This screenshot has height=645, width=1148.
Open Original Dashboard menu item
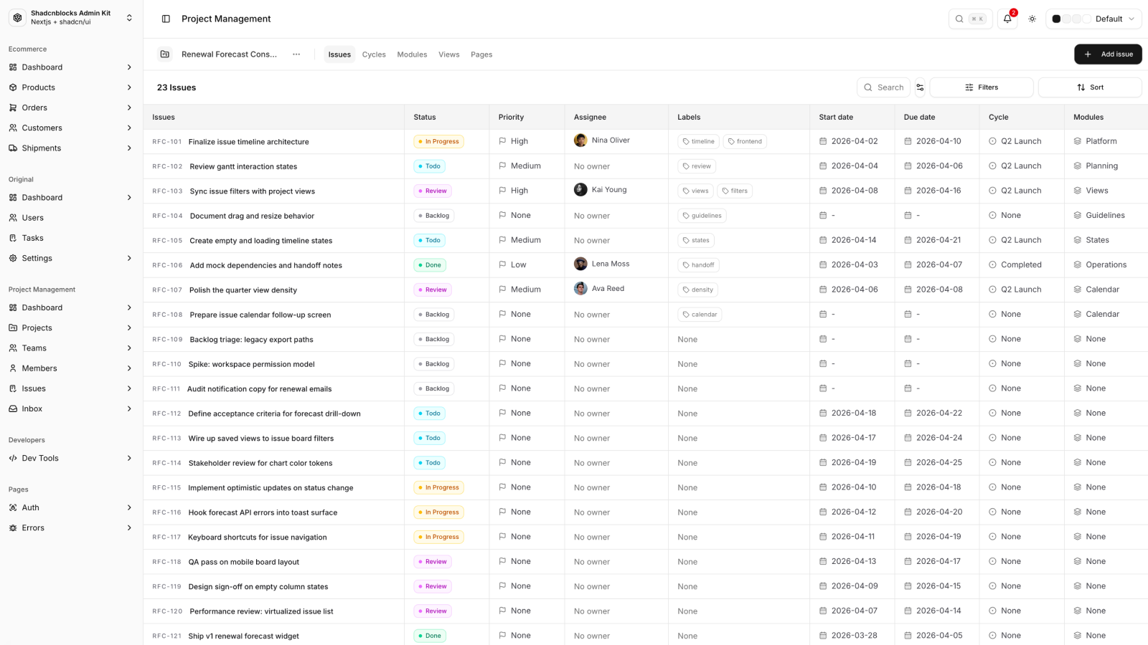coord(71,198)
